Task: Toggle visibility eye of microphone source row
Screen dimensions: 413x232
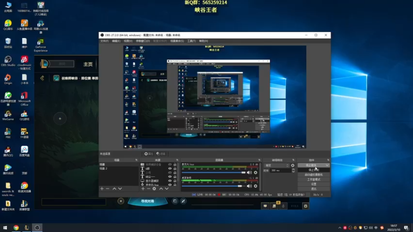Action: pos(170,185)
